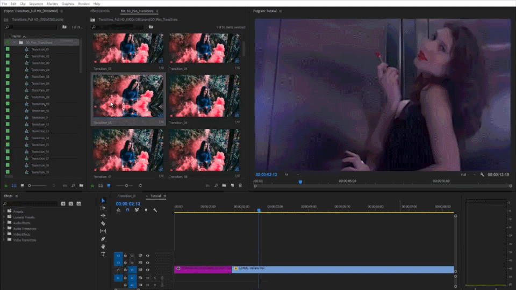
Task: Solo the A1 audio track
Action: (x=155, y=278)
